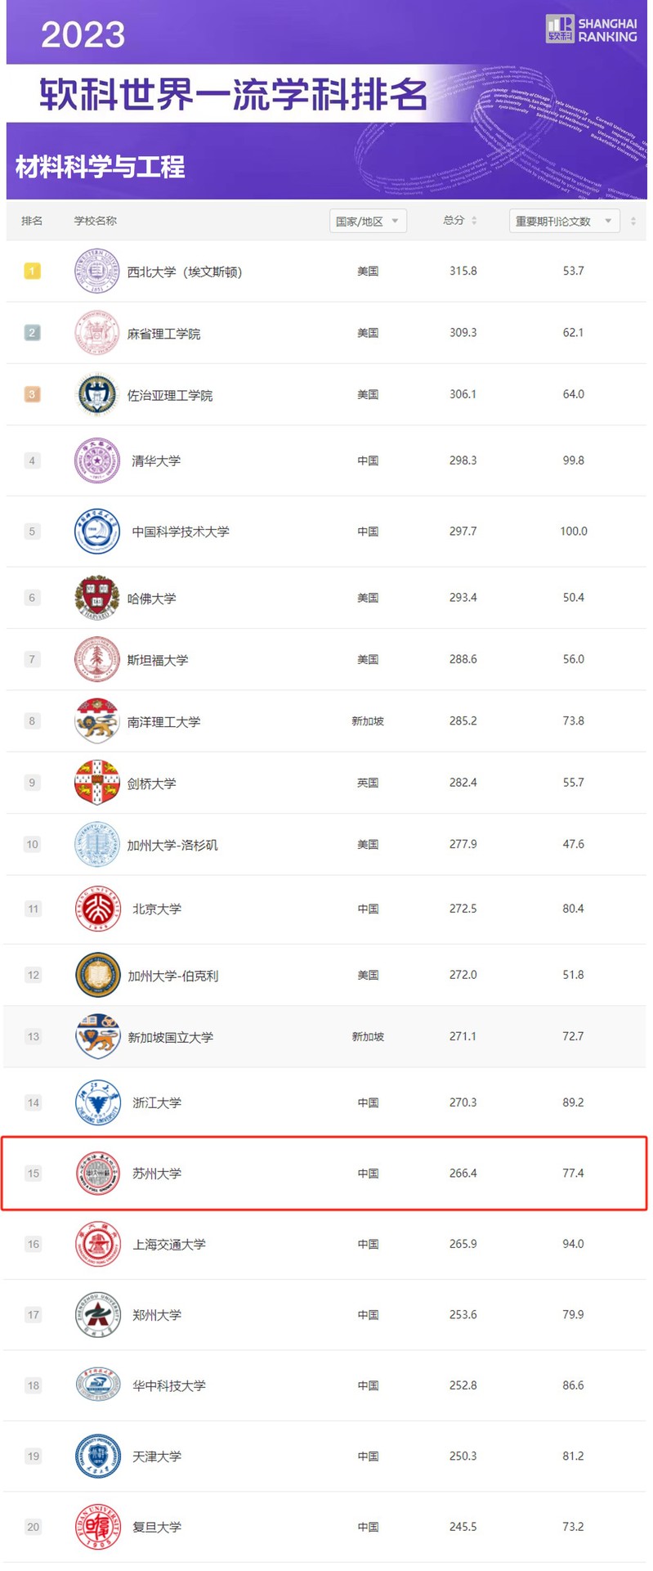Click the gold rank 1 badge
This screenshot has height=1571, width=653.
pyautogui.click(x=32, y=271)
